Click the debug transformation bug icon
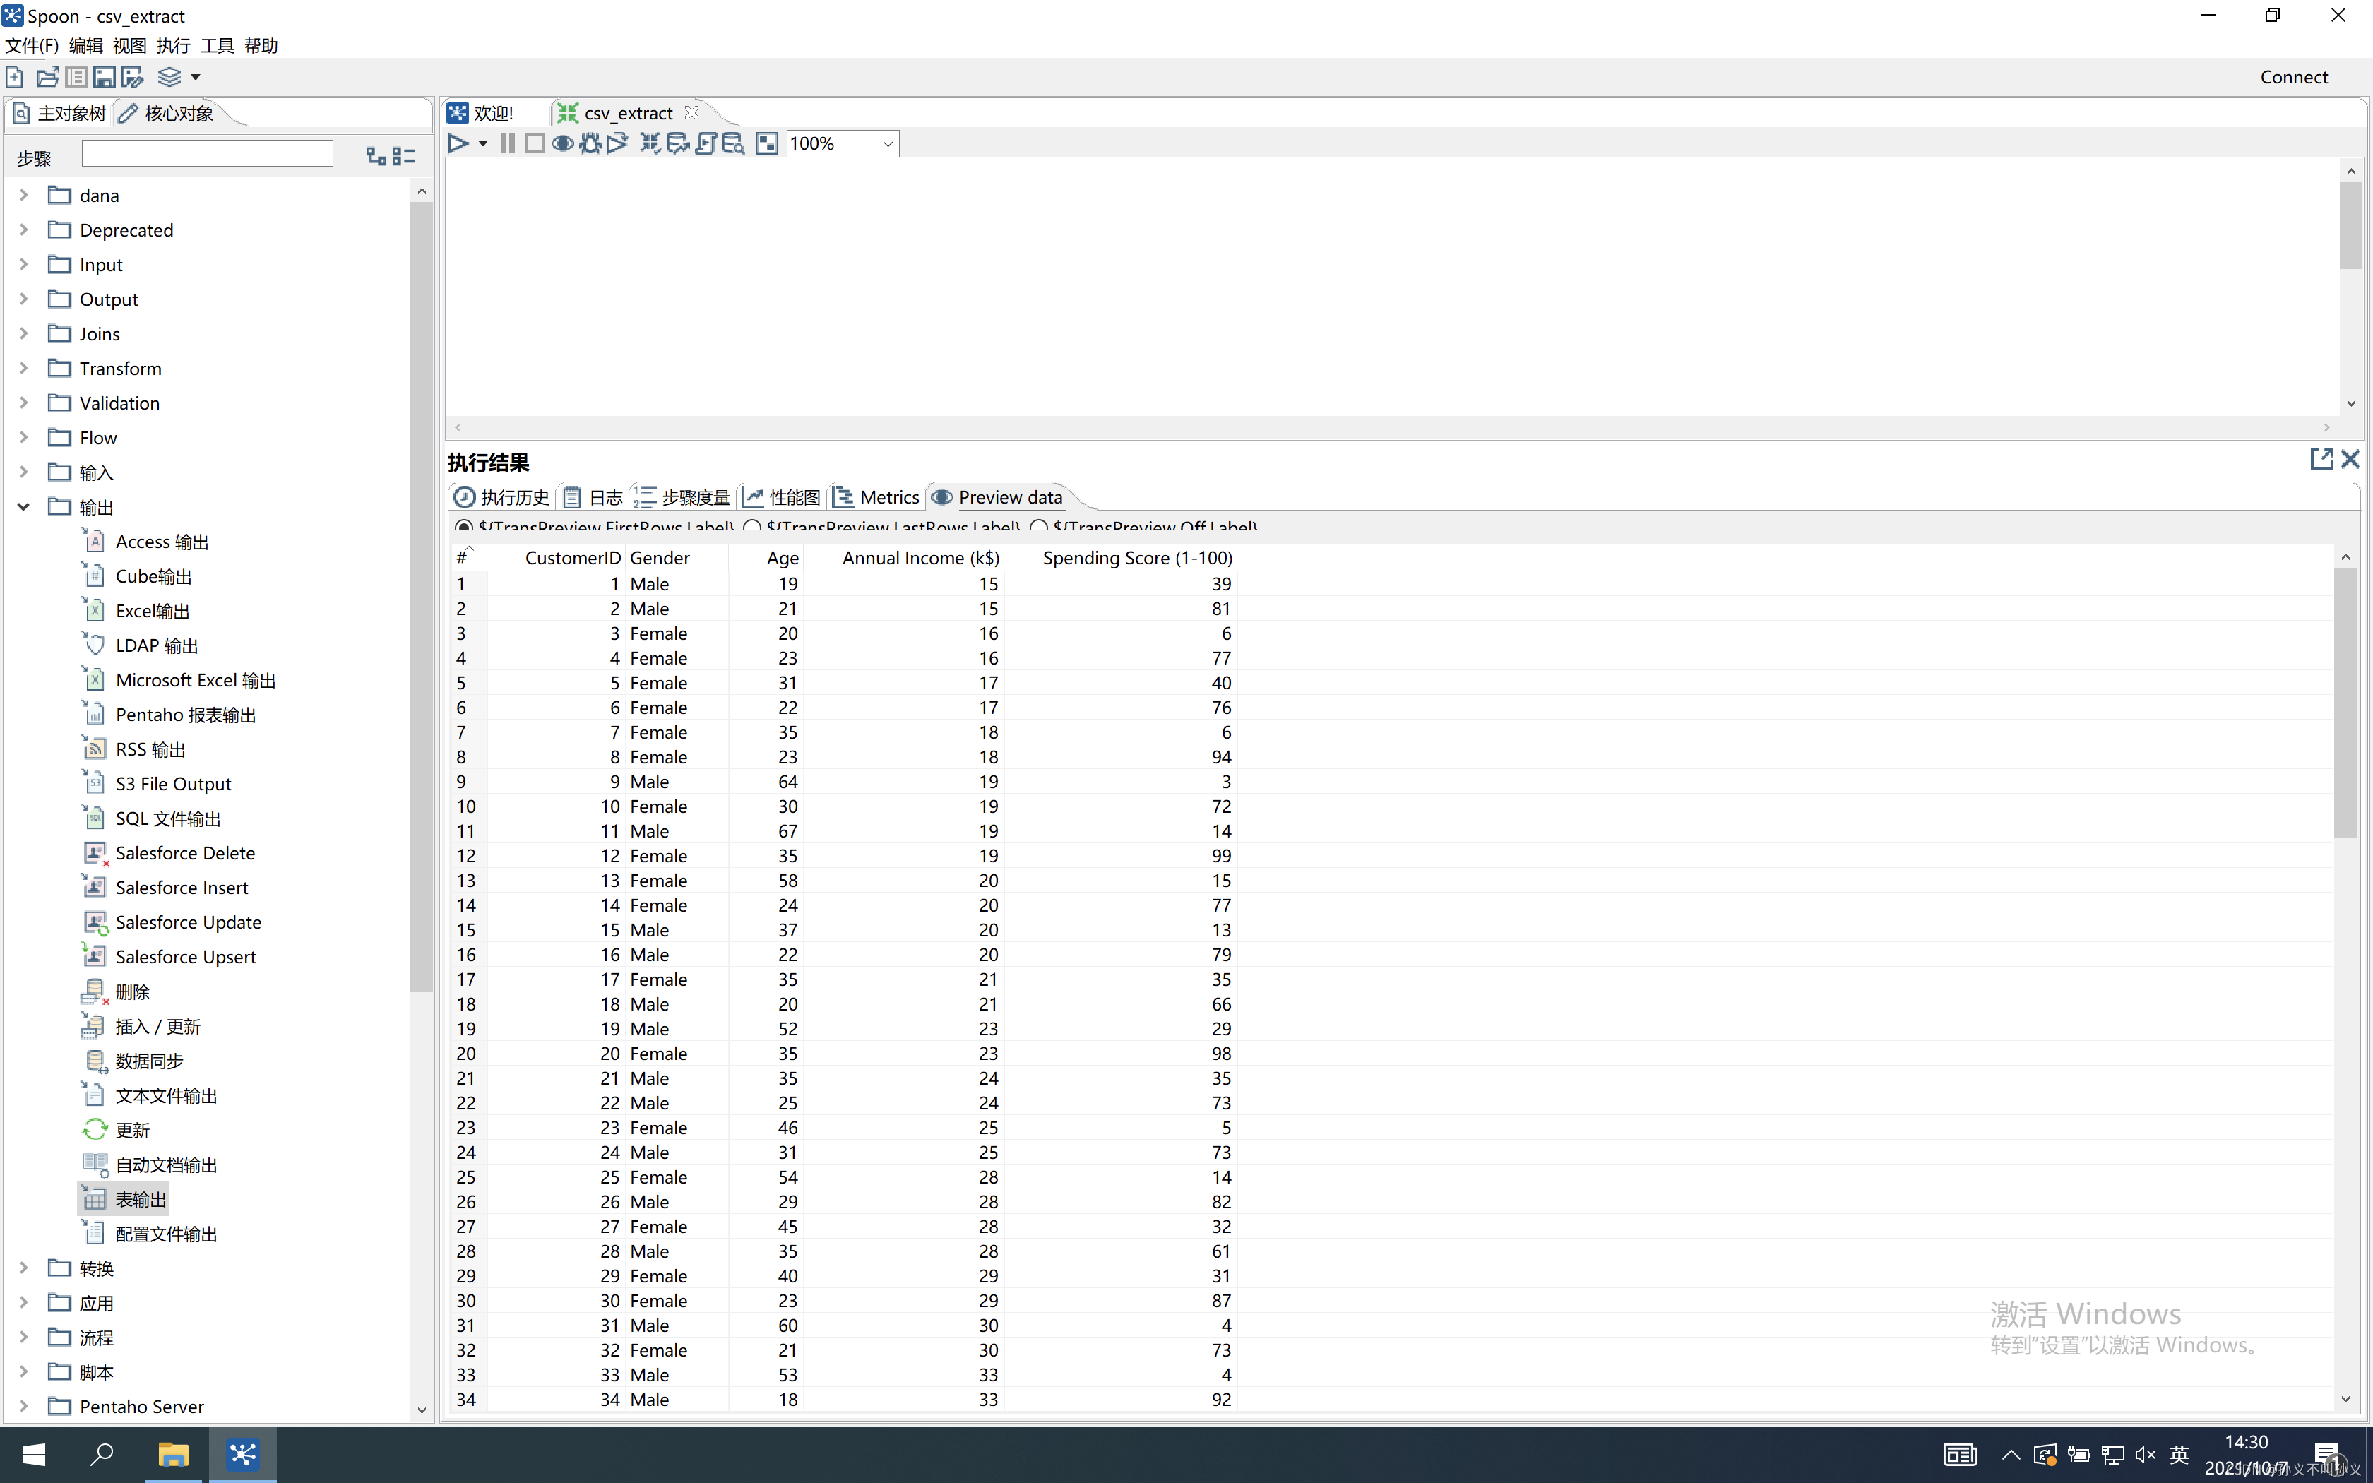The height and width of the screenshot is (1483, 2373). 589,143
